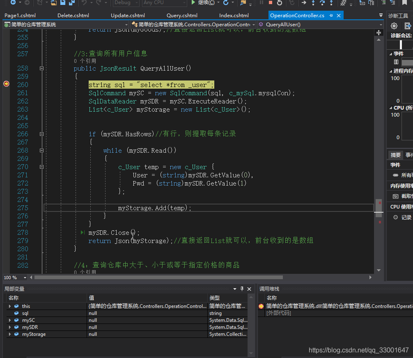Expand the mySDR variable row
The width and height of the screenshot is (413, 358).
pos(10,327)
